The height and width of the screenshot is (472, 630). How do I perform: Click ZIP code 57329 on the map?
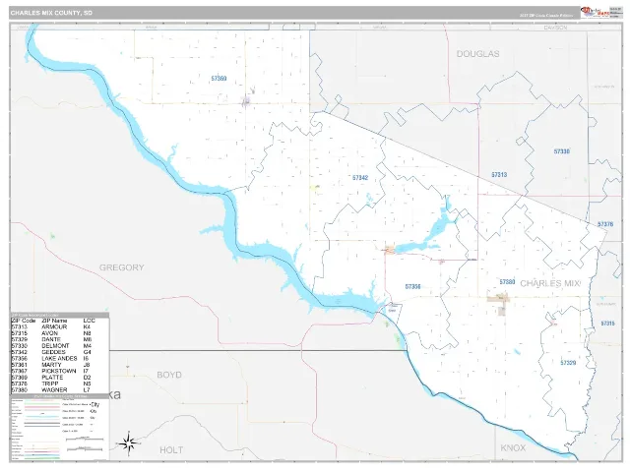tap(568, 363)
